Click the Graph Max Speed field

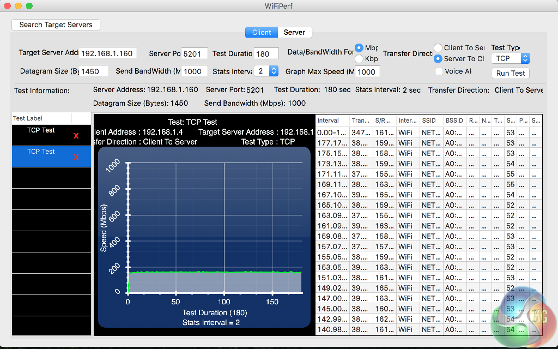(x=367, y=71)
